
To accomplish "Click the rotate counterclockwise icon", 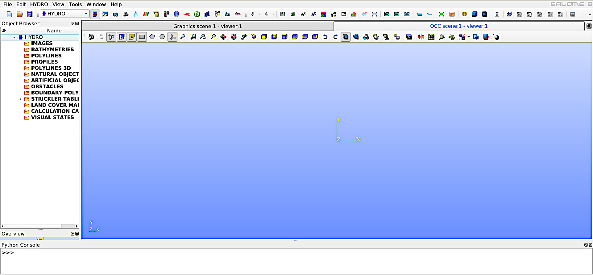I will pos(325,37).
